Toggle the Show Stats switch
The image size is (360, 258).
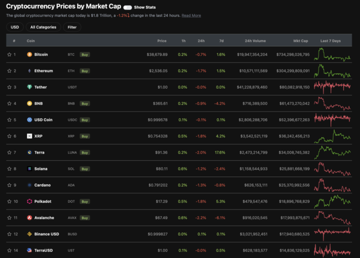(x=127, y=8)
